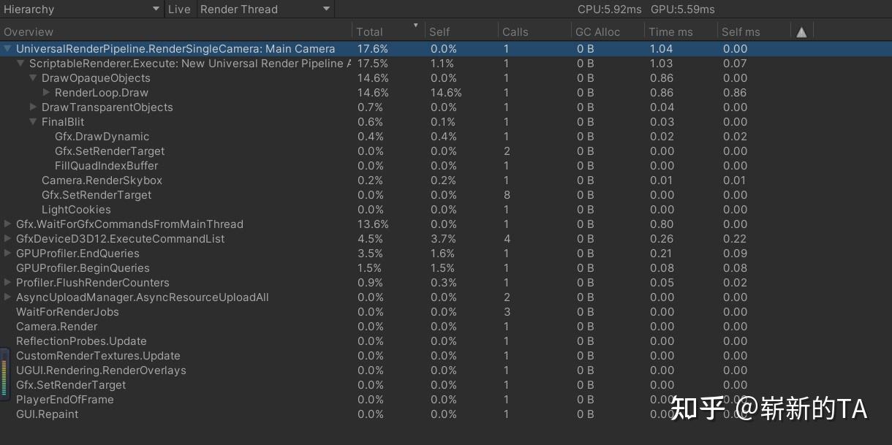This screenshot has height=445, width=892.
Task: Click 0.07 Self ms of ScriptableRenderer.Execute
Action: [735, 64]
